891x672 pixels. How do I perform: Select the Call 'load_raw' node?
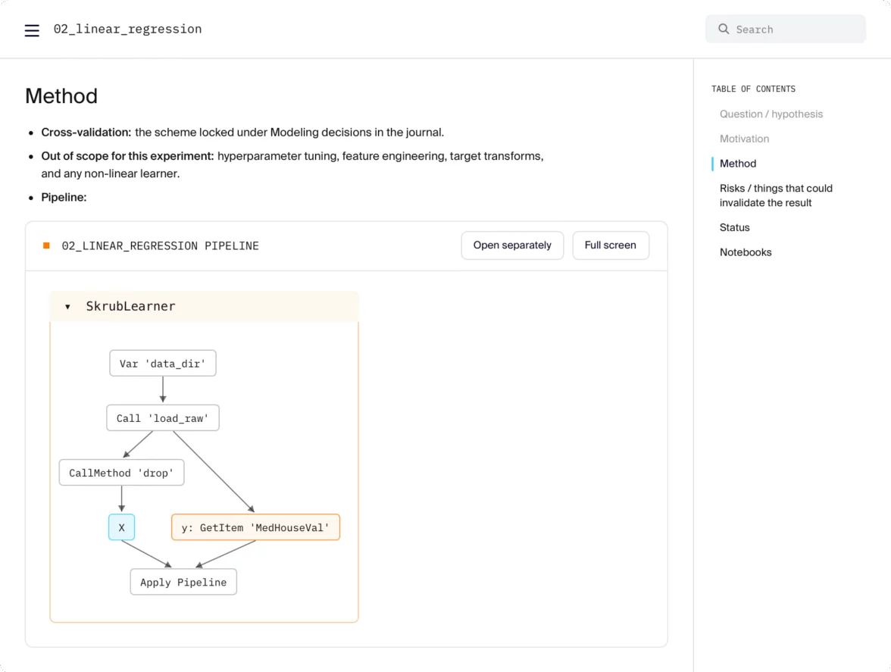tap(162, 418)
